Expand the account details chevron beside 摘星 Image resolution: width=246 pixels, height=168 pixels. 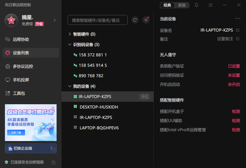pos(55,20)
